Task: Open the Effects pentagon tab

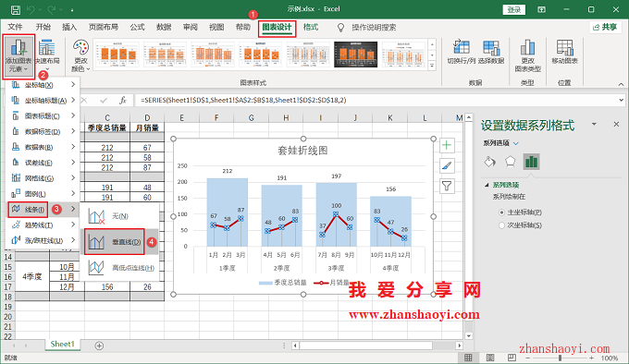Action: pos(510,162)
